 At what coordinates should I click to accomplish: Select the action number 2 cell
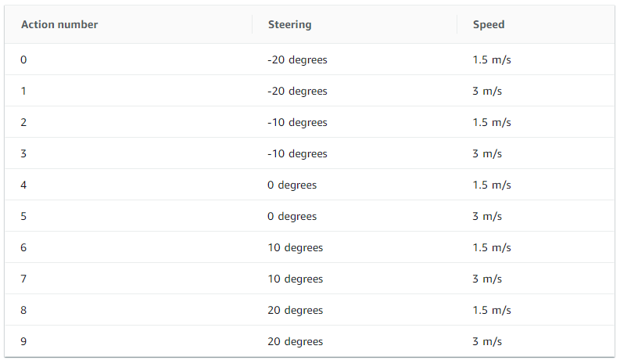point(23,122)
